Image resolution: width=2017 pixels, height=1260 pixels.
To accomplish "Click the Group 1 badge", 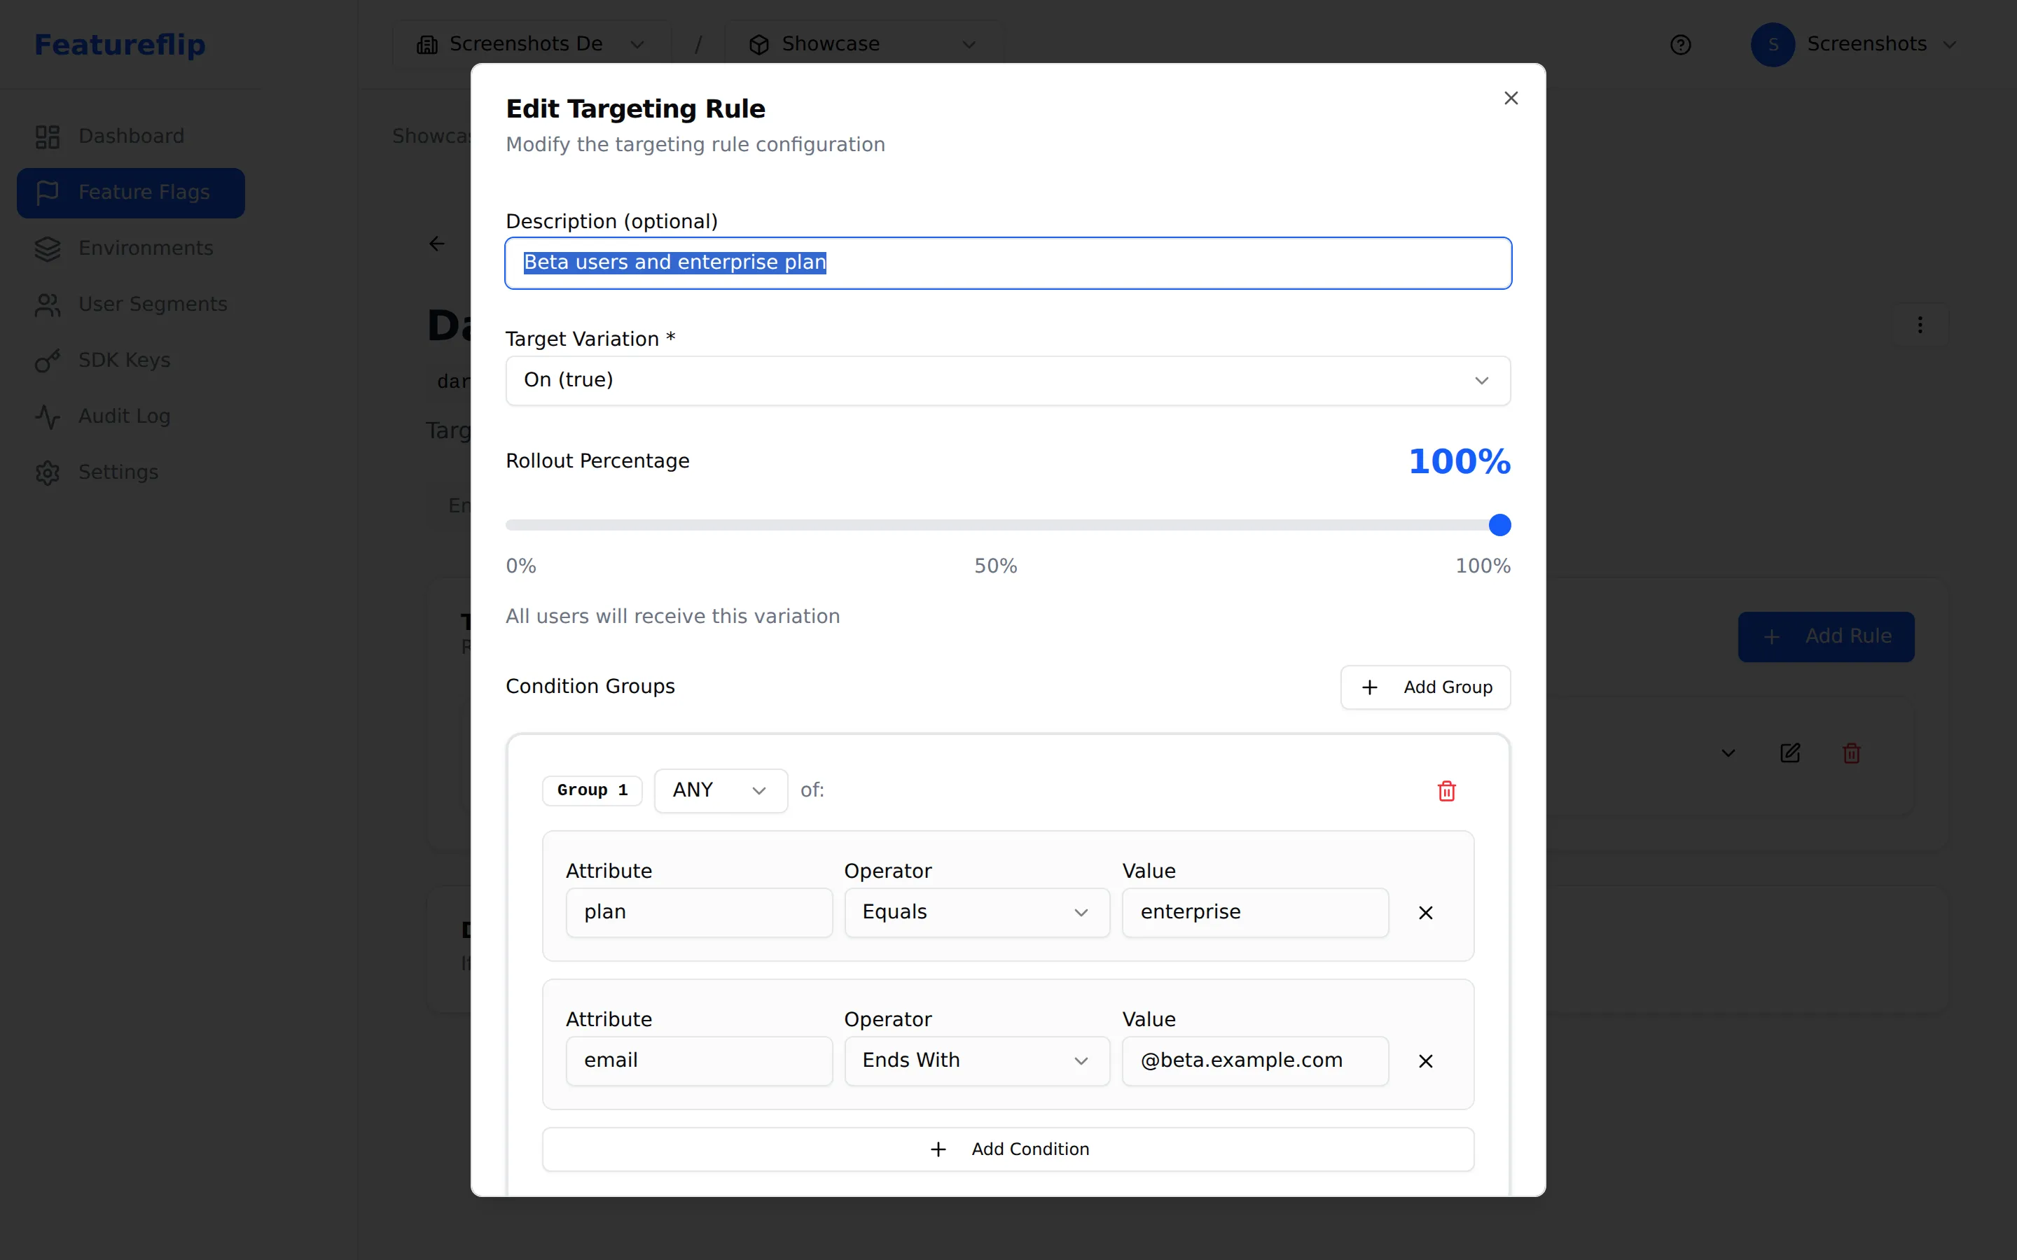I will pyautogui.click(x=592, y=790).
